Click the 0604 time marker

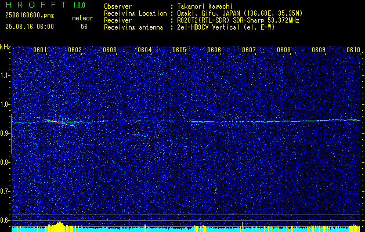(x=144, y=50)
